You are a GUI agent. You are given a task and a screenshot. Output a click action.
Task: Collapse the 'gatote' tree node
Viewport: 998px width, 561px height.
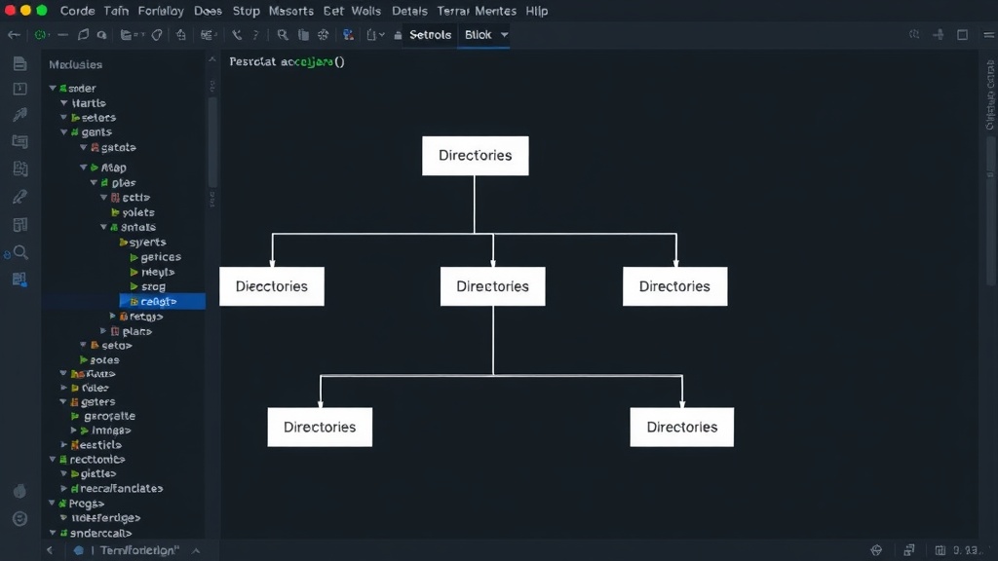[x=84, y=148]
